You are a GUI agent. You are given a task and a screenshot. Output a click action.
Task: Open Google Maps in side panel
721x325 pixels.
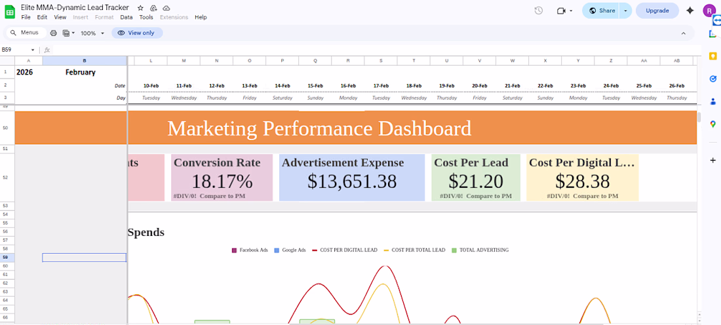(712, 124)
